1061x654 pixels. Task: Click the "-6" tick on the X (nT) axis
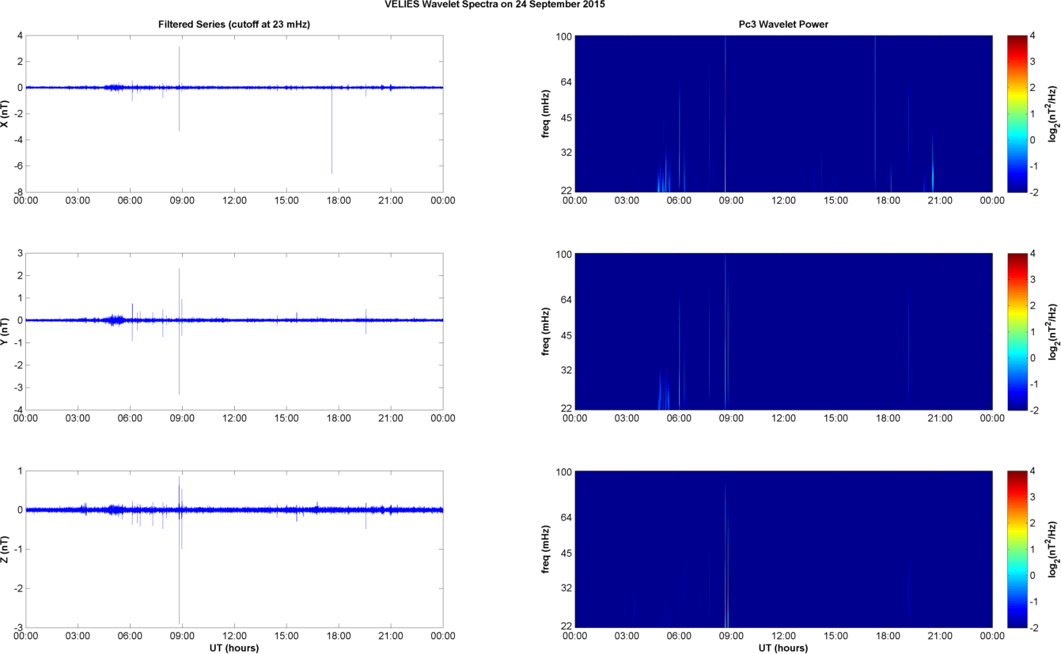pos(18,165)
